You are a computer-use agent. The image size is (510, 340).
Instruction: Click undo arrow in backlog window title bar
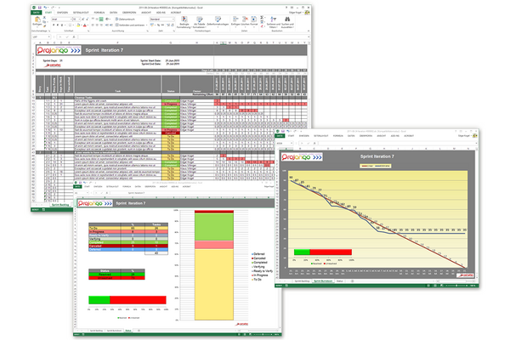click(x=44, y=7)
